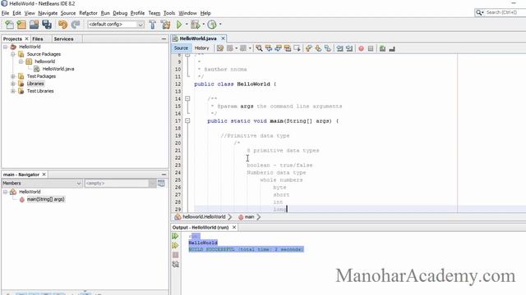The image size is (526, 295).
Task: Click Find Previous Occurrence icon in editor toolbar
Action: pos(269,48)
